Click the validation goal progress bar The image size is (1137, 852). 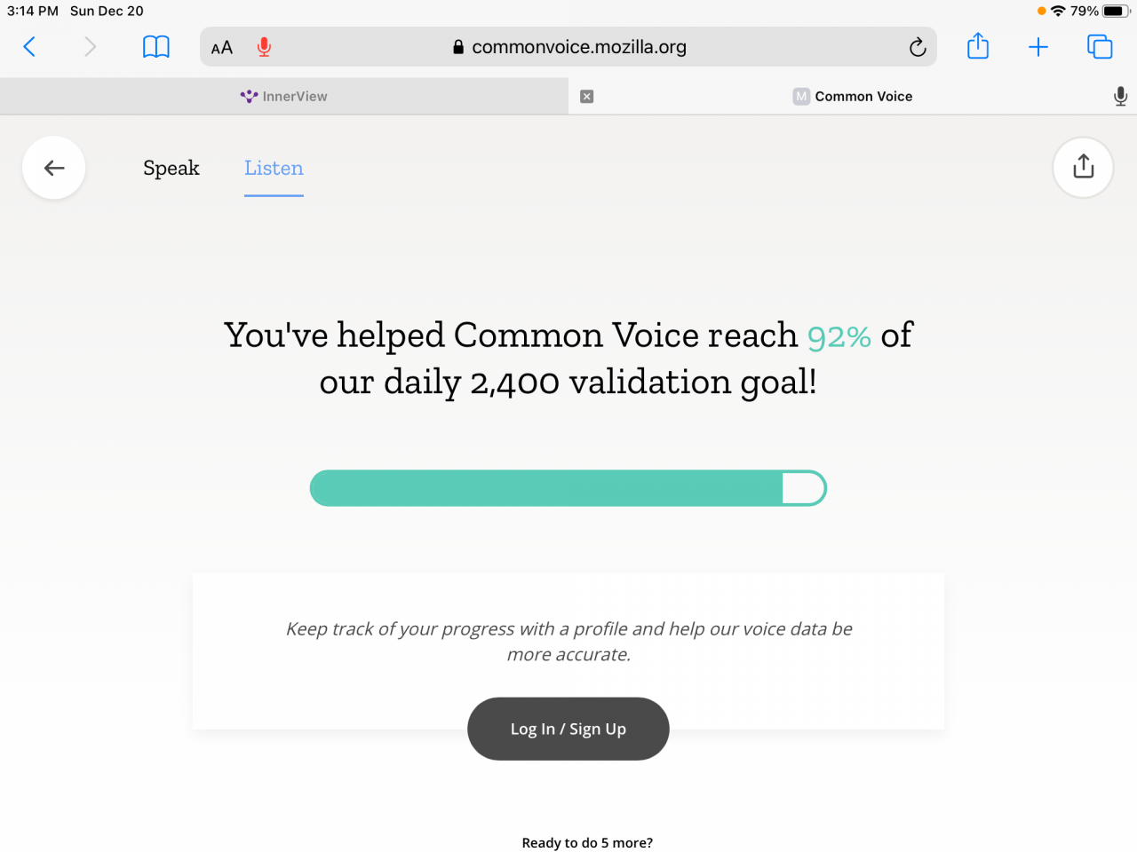pyautogui.click(x=568, y=488)
